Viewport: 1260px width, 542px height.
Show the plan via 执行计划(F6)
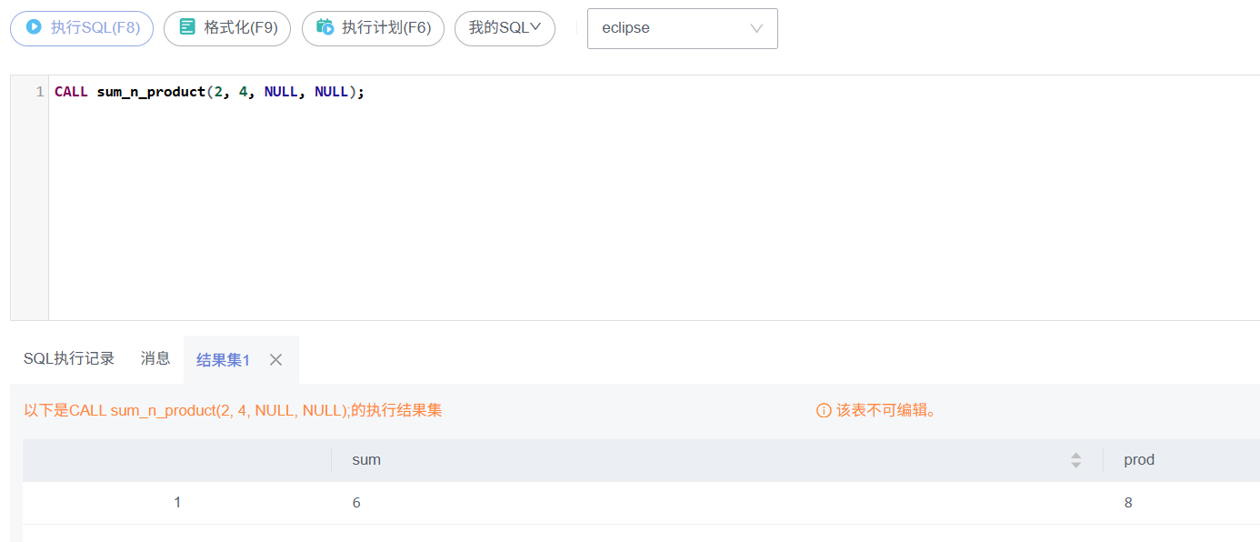[x=373, y=28]
